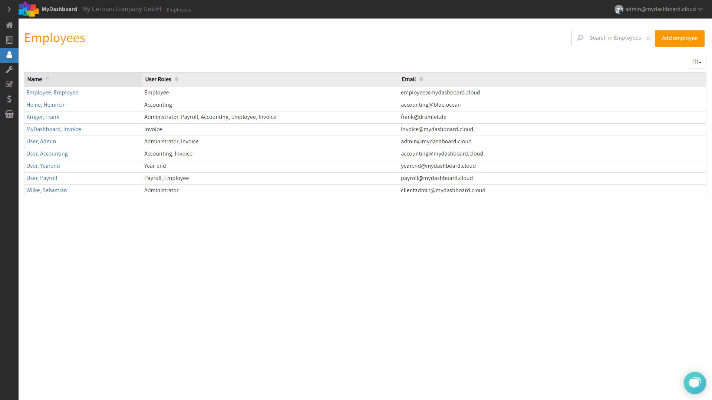Click email frank@drumlet.de
The height and width of the screenshot is (400, 712).
tap(423, 117)
